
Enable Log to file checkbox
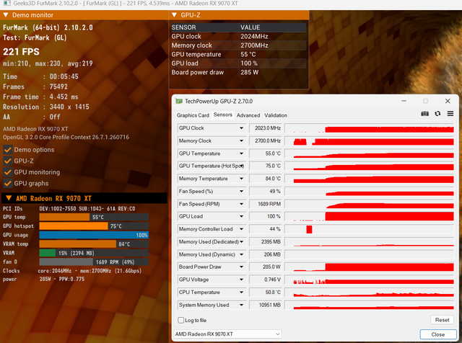click(181, 320)
